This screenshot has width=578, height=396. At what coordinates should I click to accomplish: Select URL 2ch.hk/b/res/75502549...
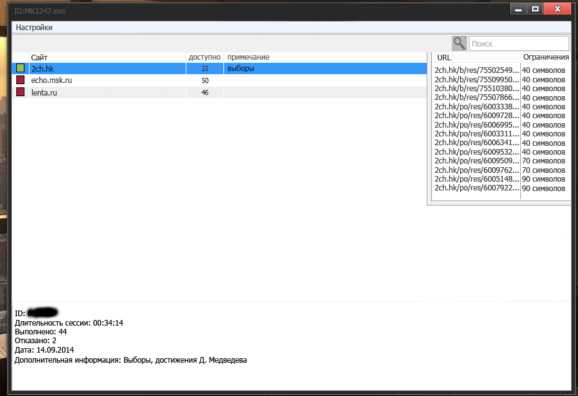click(x=476, y=70)
